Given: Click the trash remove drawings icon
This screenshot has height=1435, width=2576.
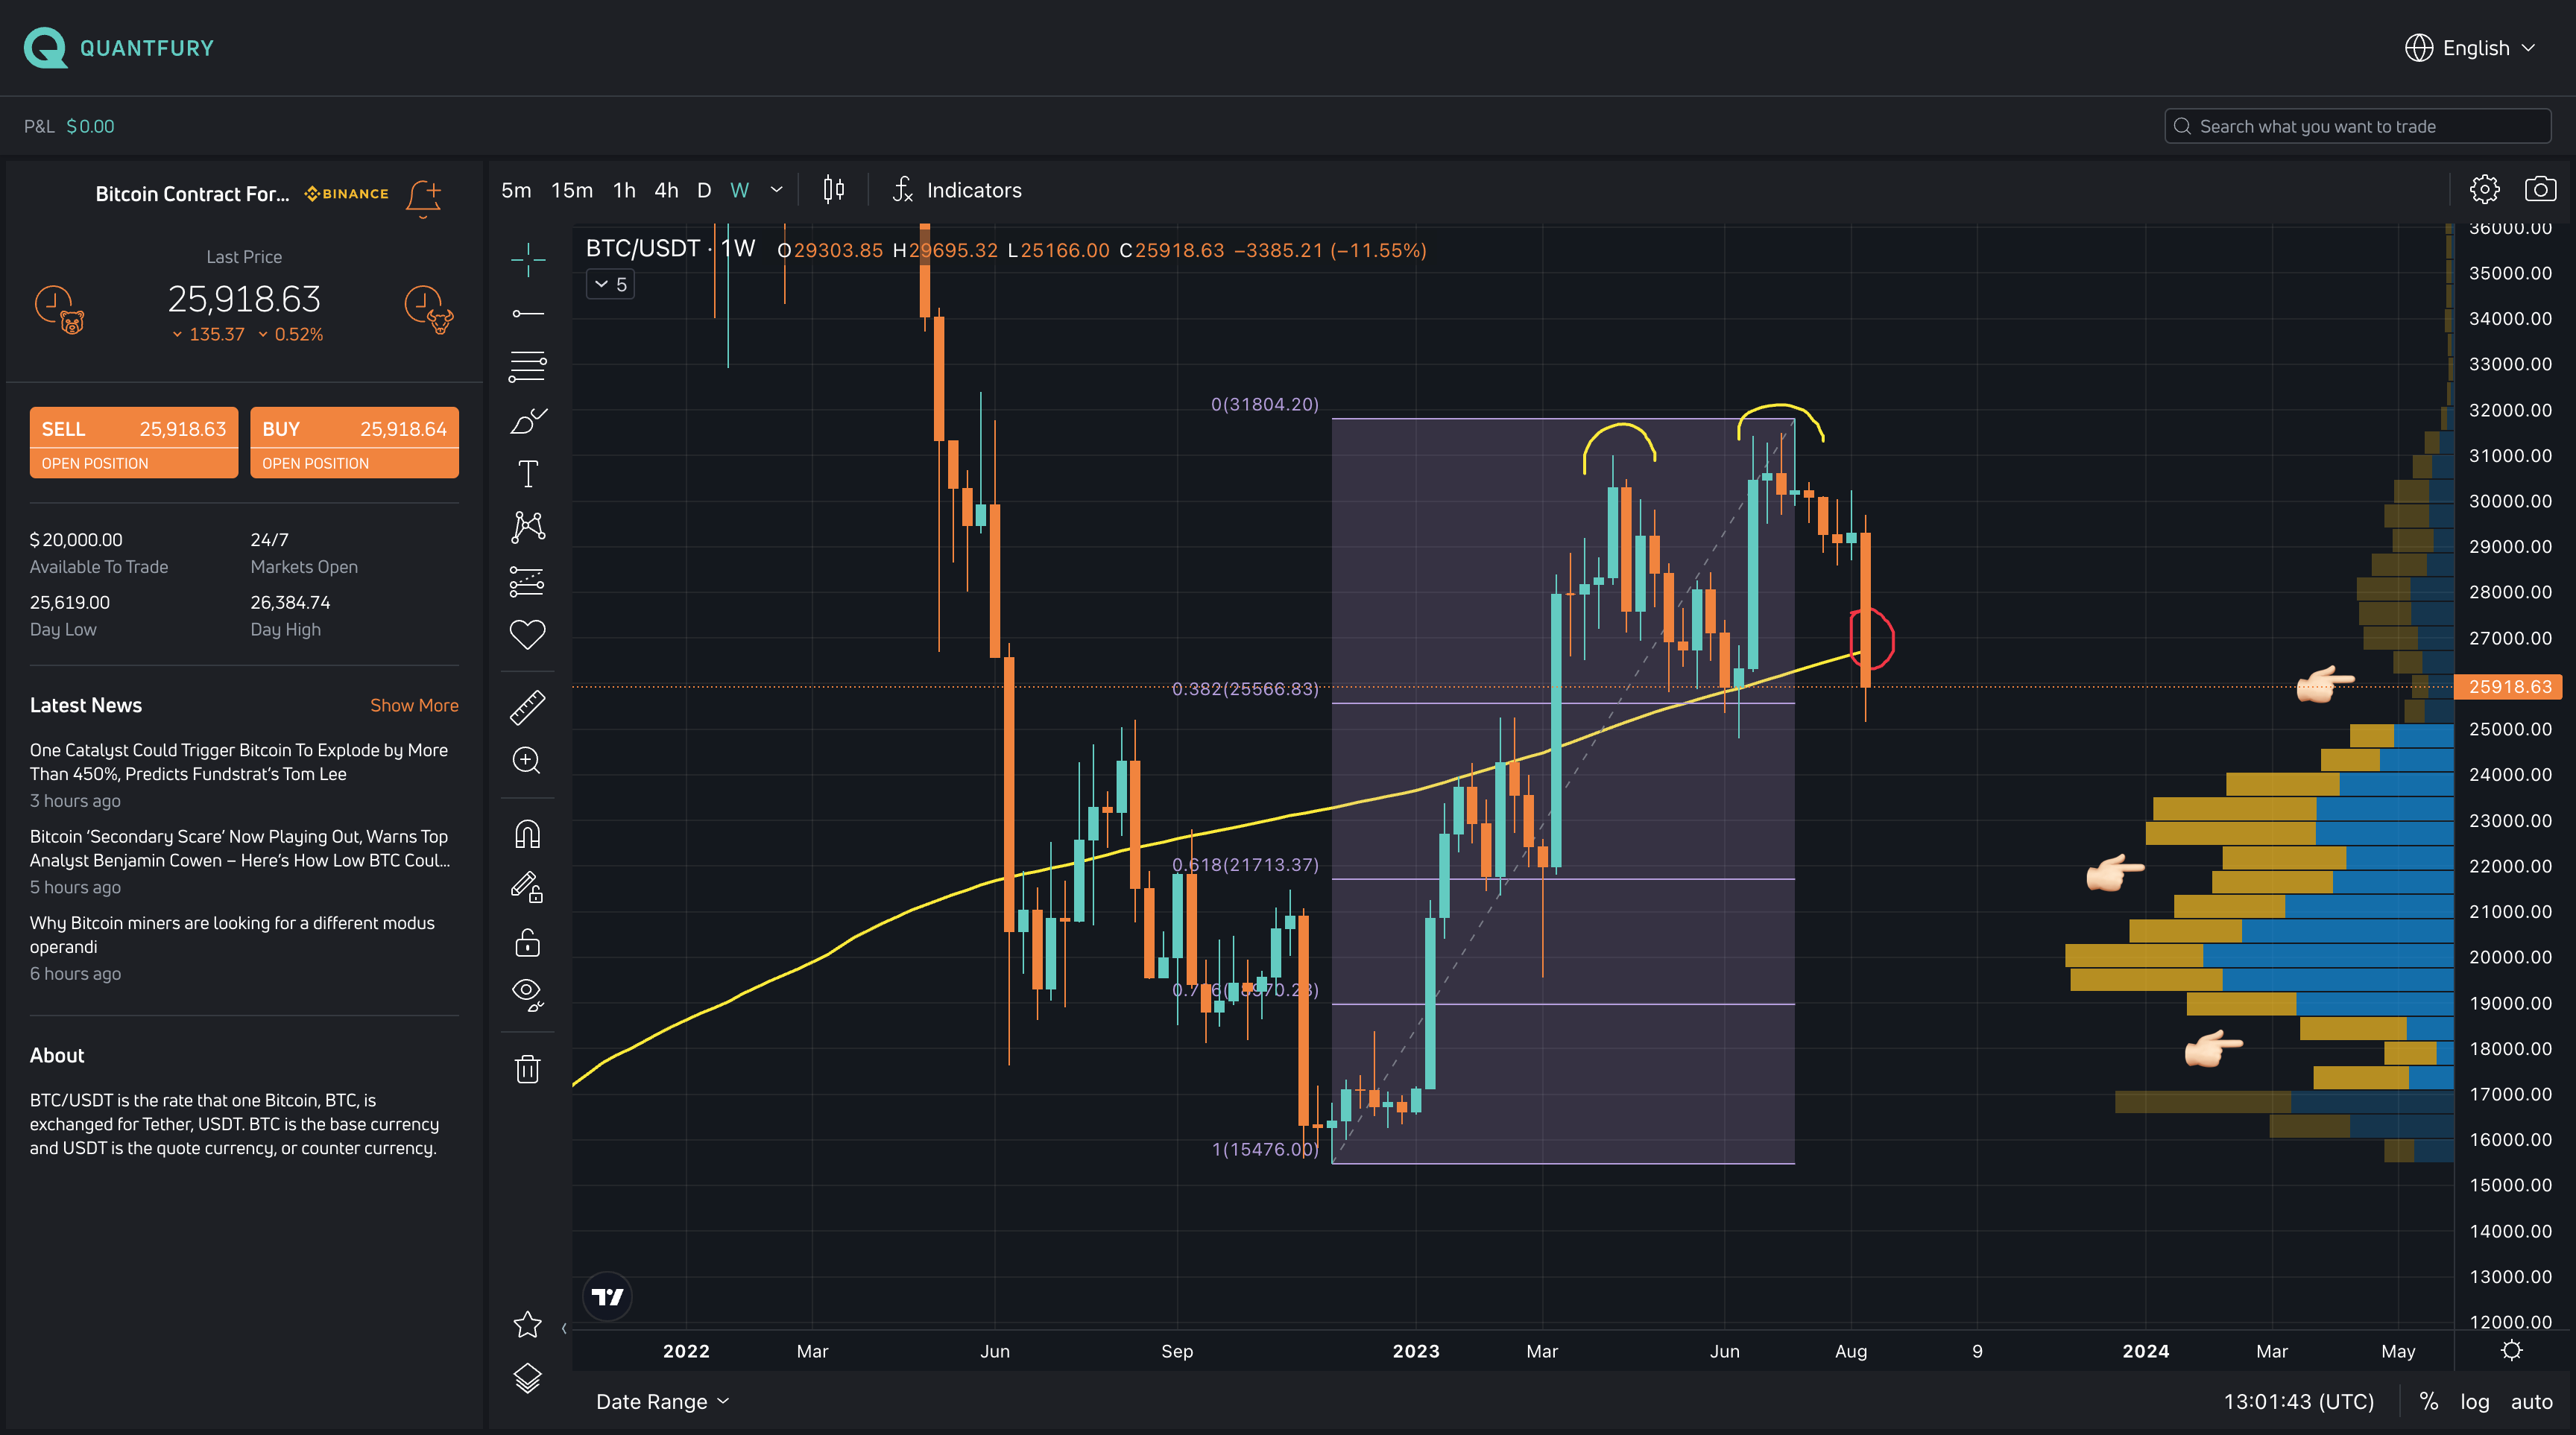Looking at the screenshot, I should (527, 1069).
